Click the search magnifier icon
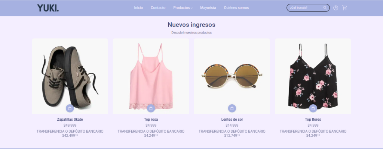 [x=325, y=8]
